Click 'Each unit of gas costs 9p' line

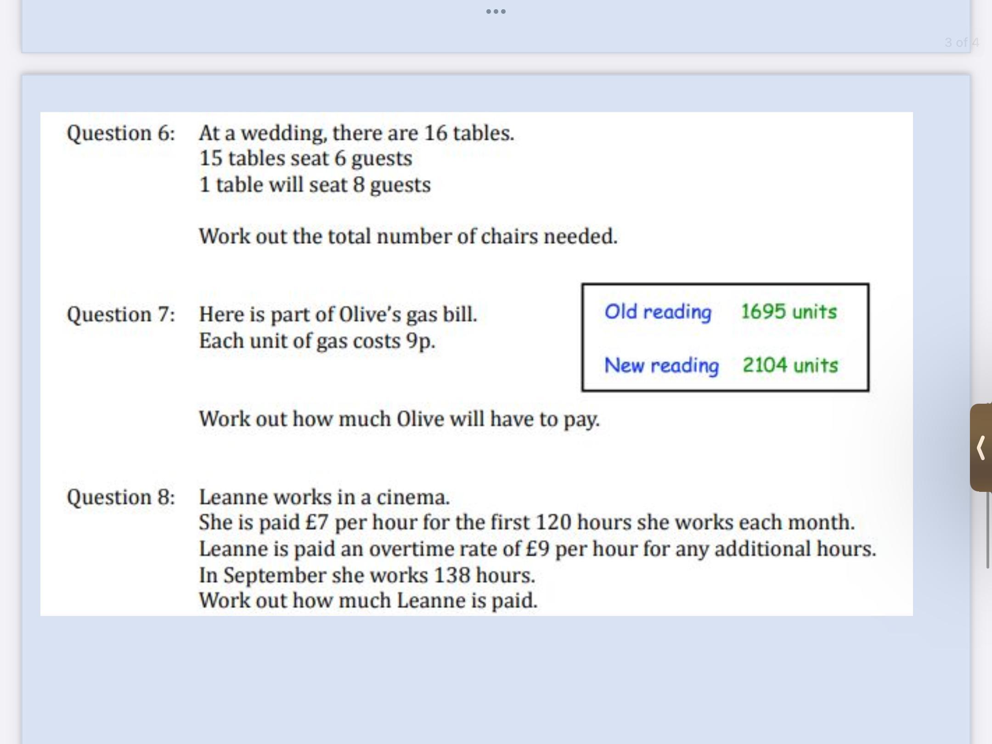point(317,341)
